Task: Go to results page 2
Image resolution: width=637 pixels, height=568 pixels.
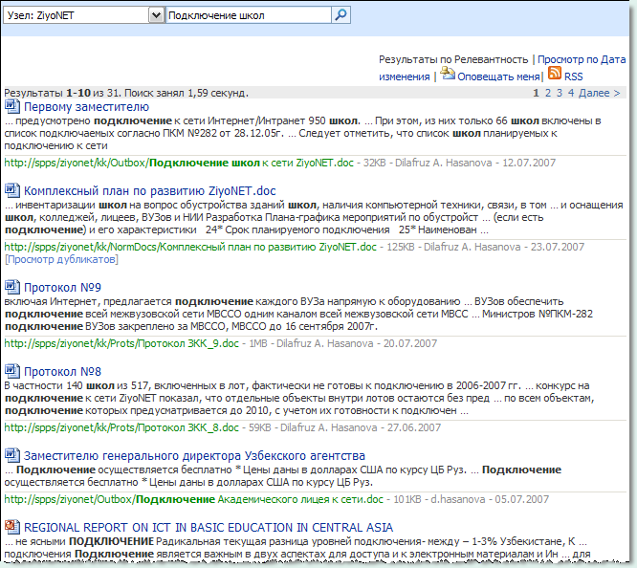Action: tap(548, 93)
